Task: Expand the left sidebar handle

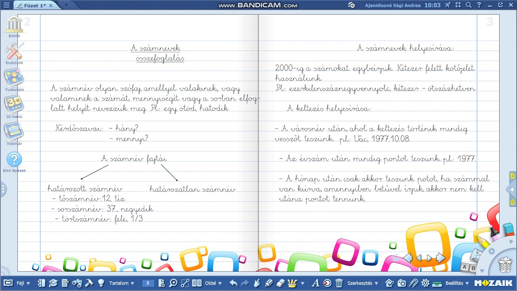Action: [x=2, y=189]
